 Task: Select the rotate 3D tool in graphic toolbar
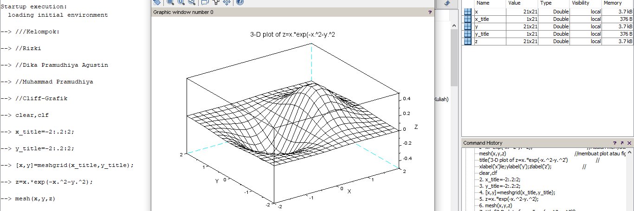tap(157, 2)
